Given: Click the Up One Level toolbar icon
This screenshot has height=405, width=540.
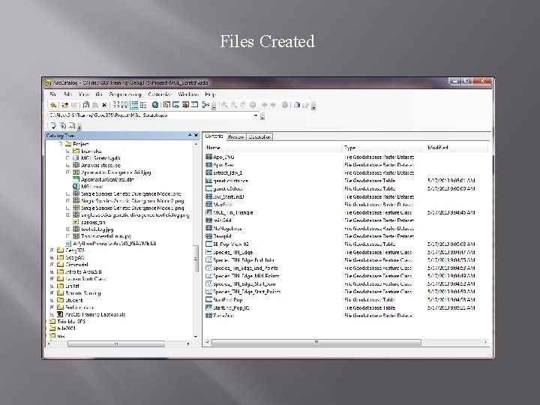Looking at the screenshot, I should 53,105.
